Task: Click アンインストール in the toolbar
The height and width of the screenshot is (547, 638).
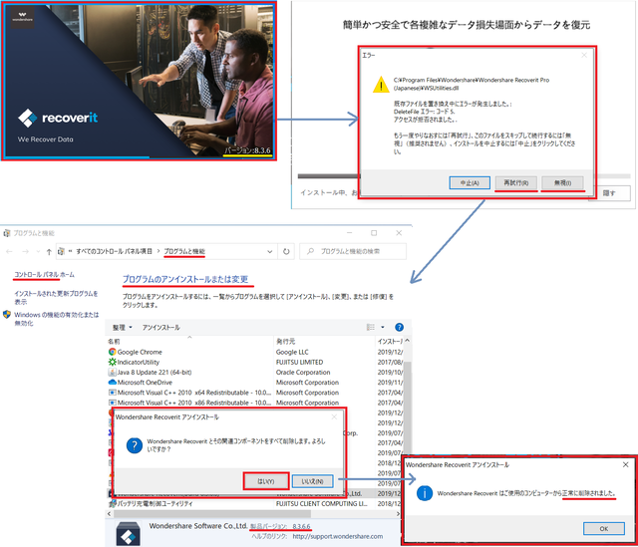Action: [x=160, y=328]
